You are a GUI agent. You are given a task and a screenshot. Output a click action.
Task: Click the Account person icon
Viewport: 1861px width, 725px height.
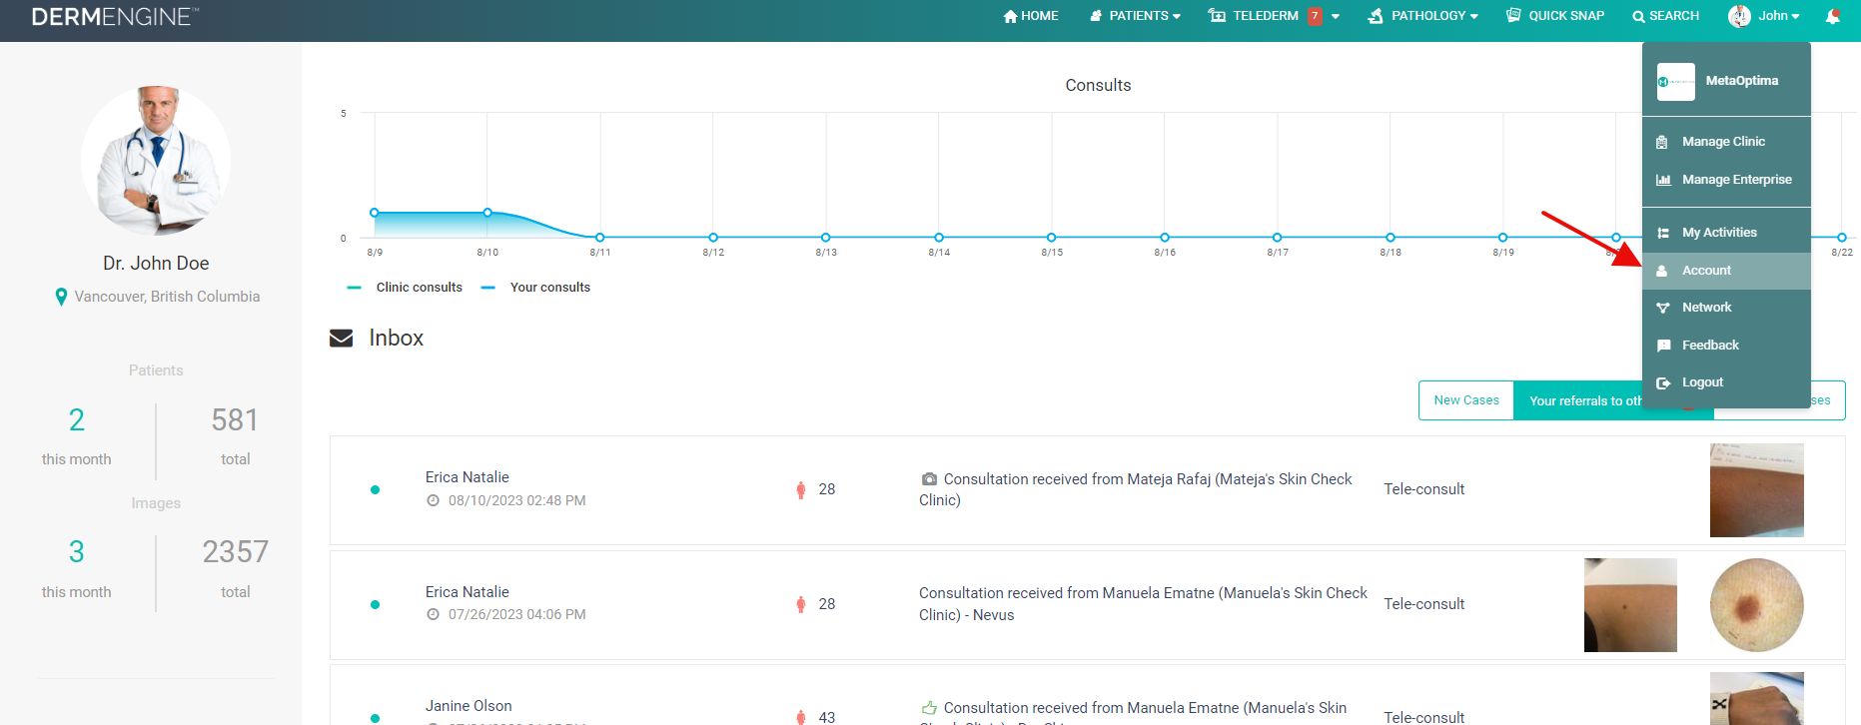(x=1662, y=271)
